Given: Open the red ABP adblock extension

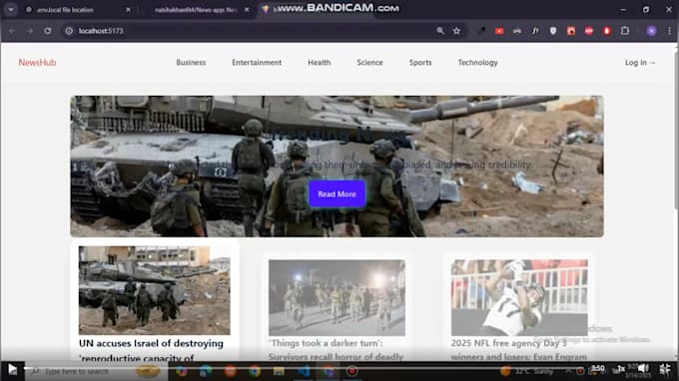Looking at the screenshot, I should pos(589,31).
